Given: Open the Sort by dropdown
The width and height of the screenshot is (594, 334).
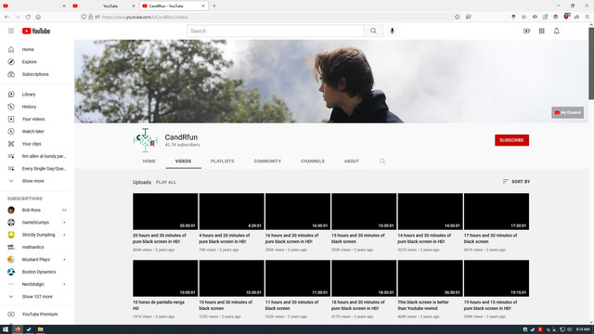Looking at the screenshot, I should pyautogui.click(x=516, y=182).
